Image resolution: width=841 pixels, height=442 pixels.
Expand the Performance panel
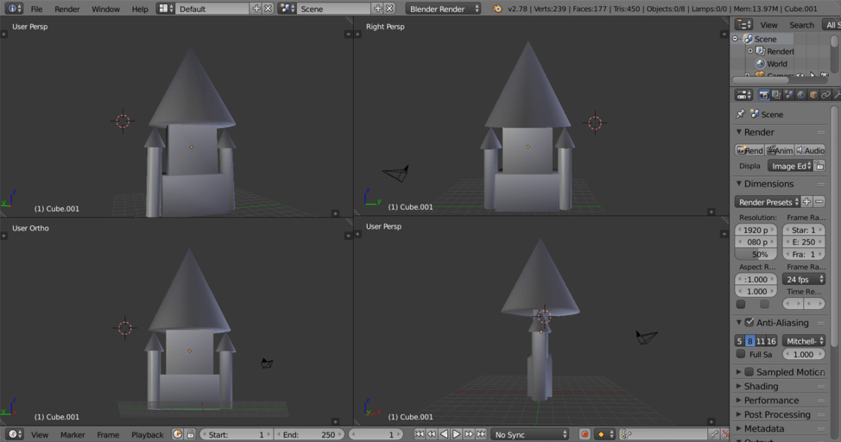(738, 401)
